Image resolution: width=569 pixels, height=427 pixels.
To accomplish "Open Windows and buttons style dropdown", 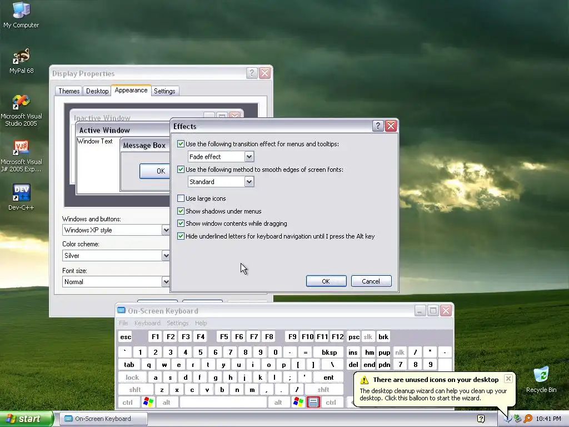I will 166,230.
